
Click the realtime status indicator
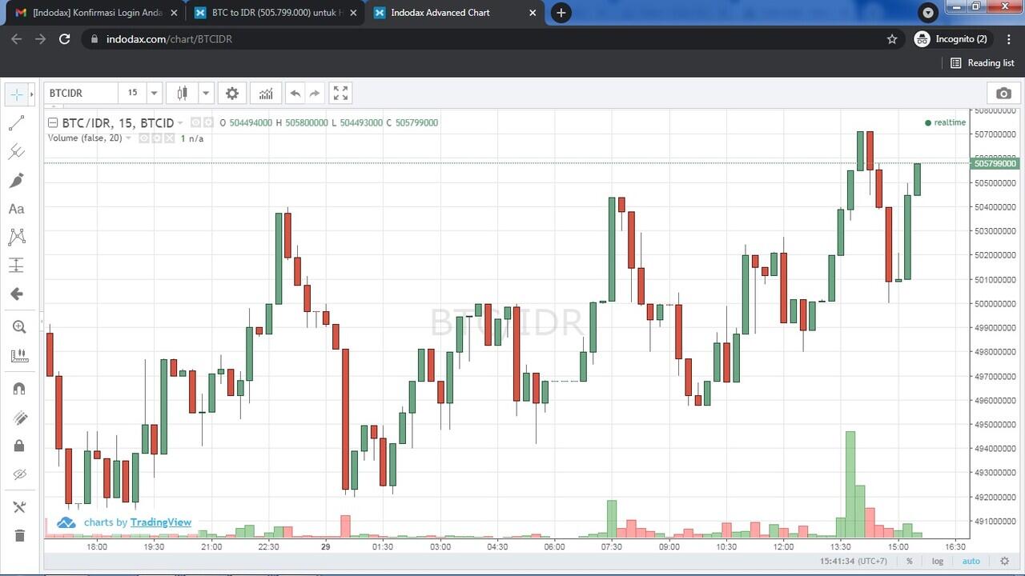(946, 122)
